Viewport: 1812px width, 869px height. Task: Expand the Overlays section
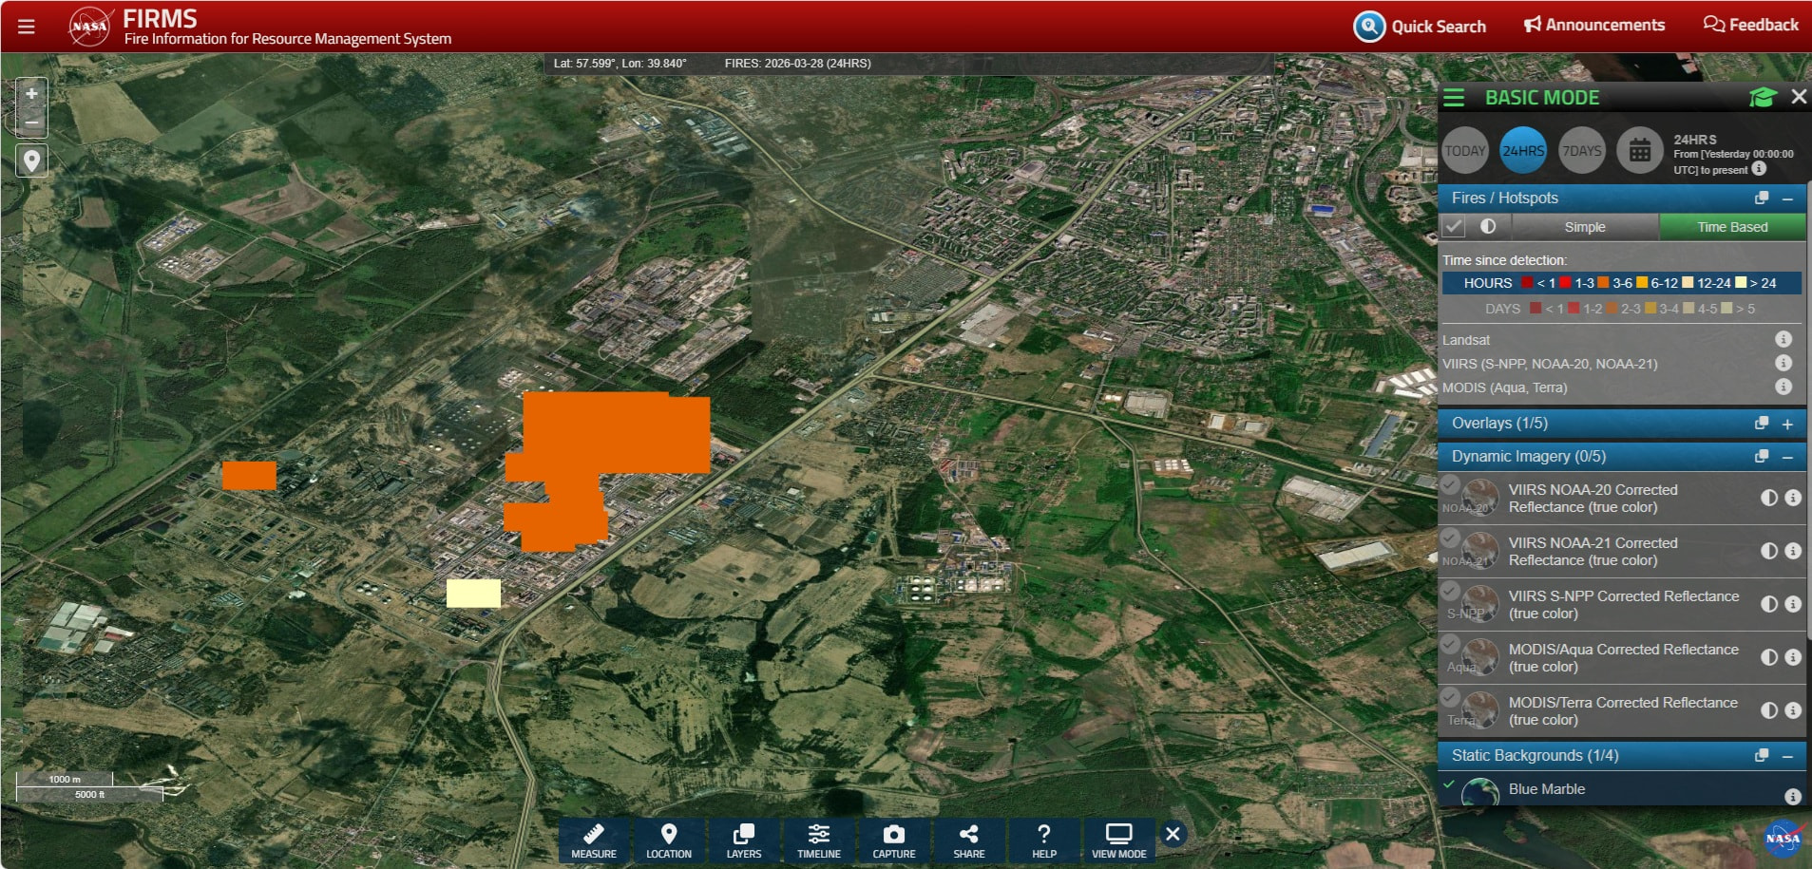tap(1787, 425)
